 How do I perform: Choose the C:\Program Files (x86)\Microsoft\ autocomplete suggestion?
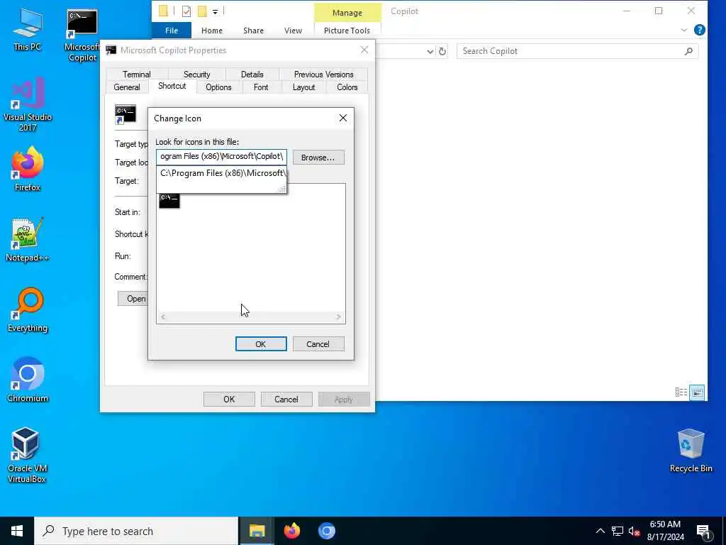pyautogui.click(x=222, y=173)
